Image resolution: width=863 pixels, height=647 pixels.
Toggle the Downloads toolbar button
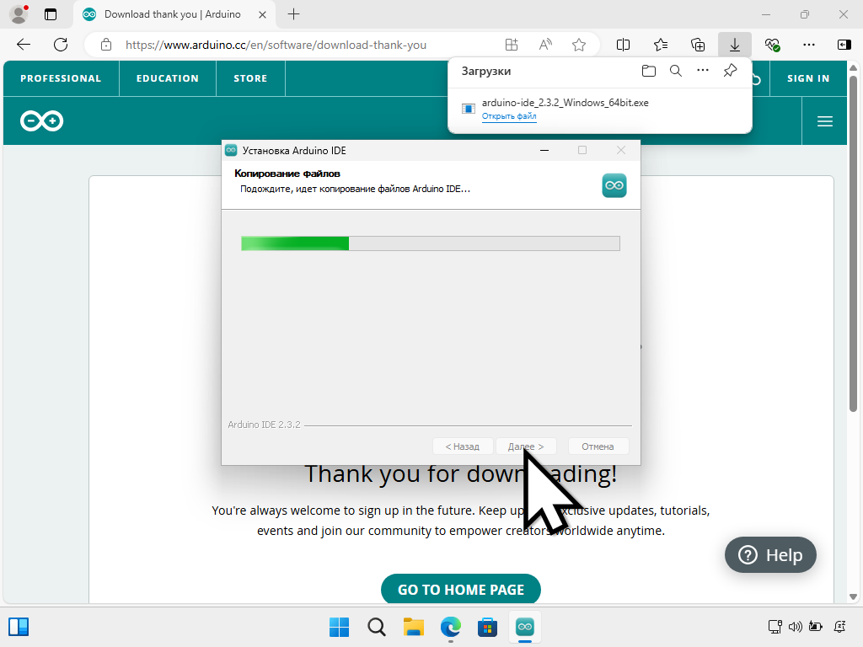coord(735,45)
